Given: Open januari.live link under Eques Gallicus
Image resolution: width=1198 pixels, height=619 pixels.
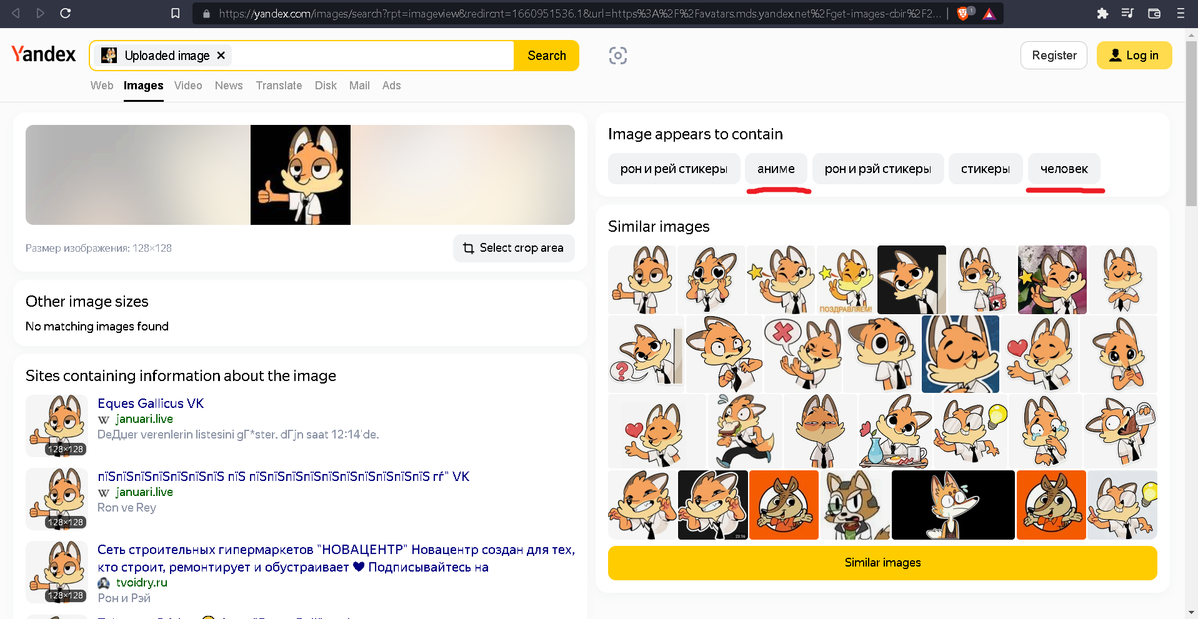Looking at the screenshot, I should (144, 419).
